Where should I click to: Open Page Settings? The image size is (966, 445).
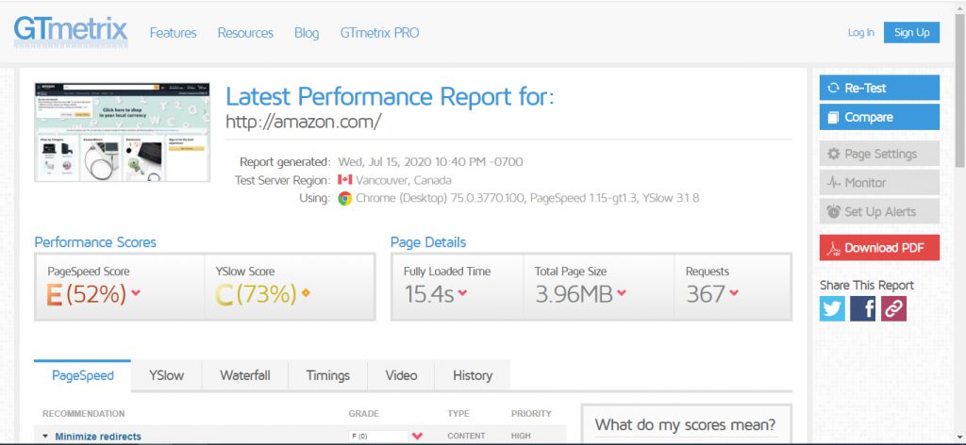tap(879, 154)
